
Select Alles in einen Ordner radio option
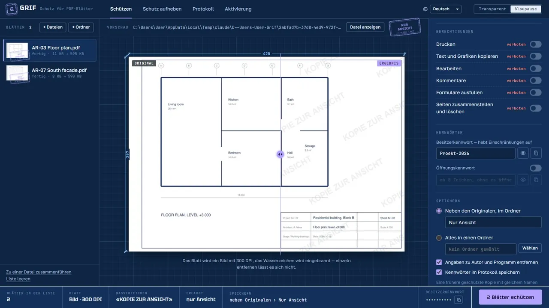click(x=439, y=238)
